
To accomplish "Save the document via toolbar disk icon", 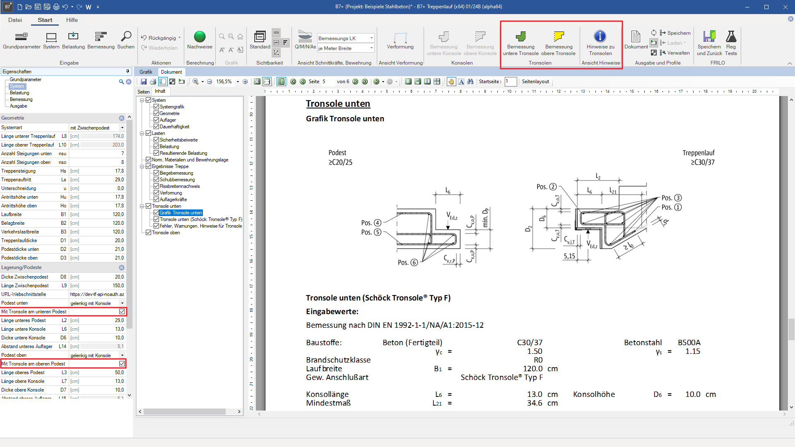I will (144, 82).
